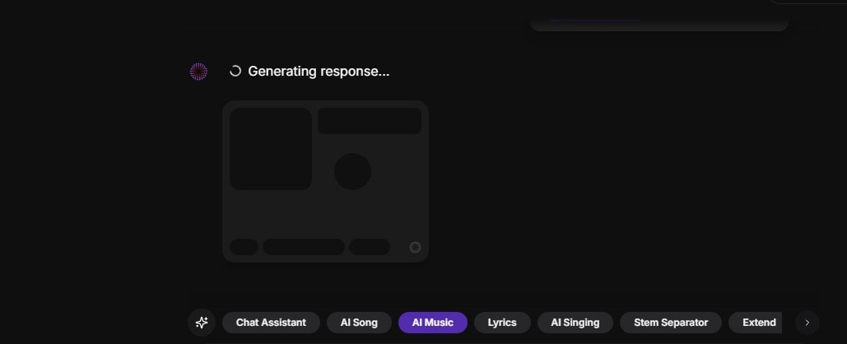
Task: Open the Stem Separator tool
Action: click(x=671, y=323)
